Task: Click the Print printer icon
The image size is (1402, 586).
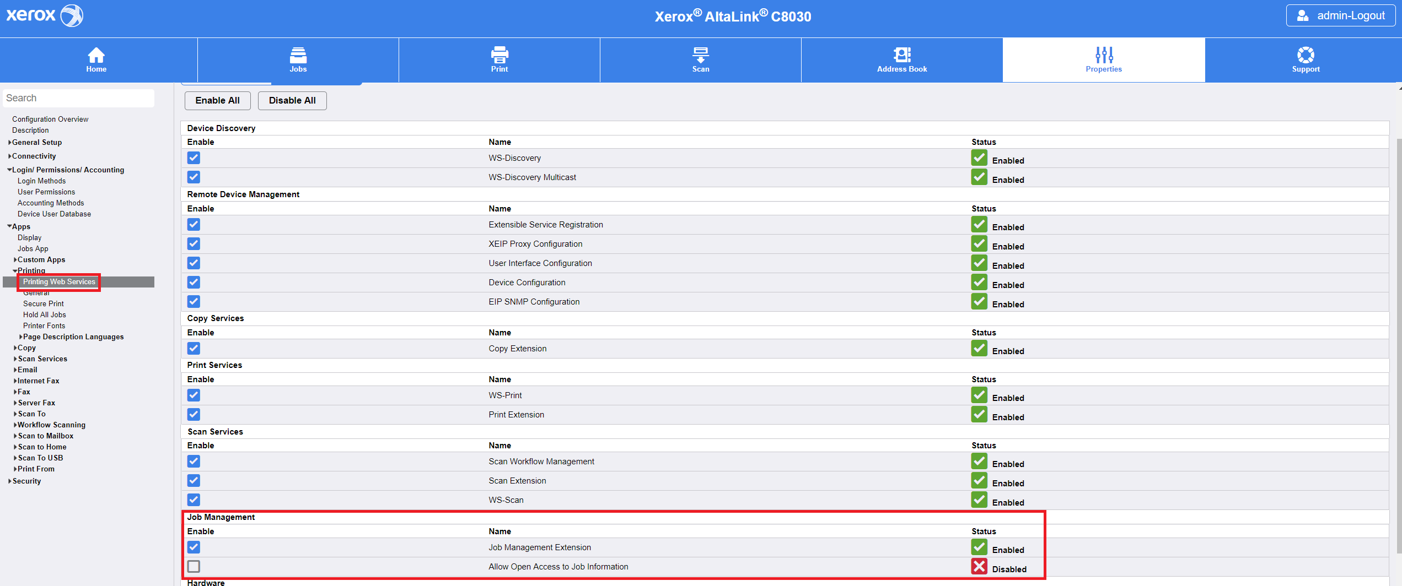Action: (x=499, y=55)
